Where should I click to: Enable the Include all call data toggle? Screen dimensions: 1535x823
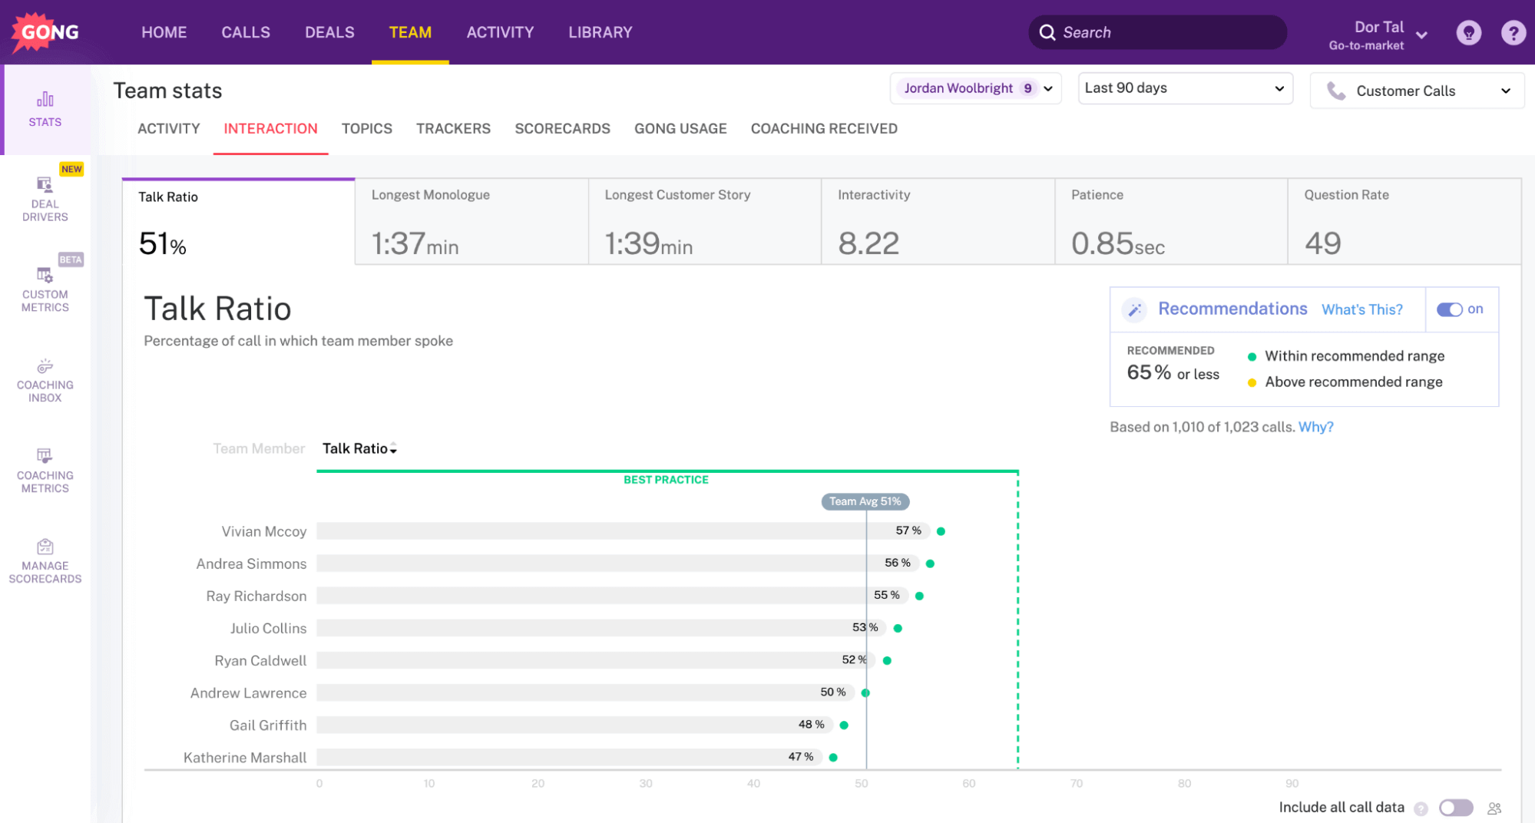click(1455, 808)
